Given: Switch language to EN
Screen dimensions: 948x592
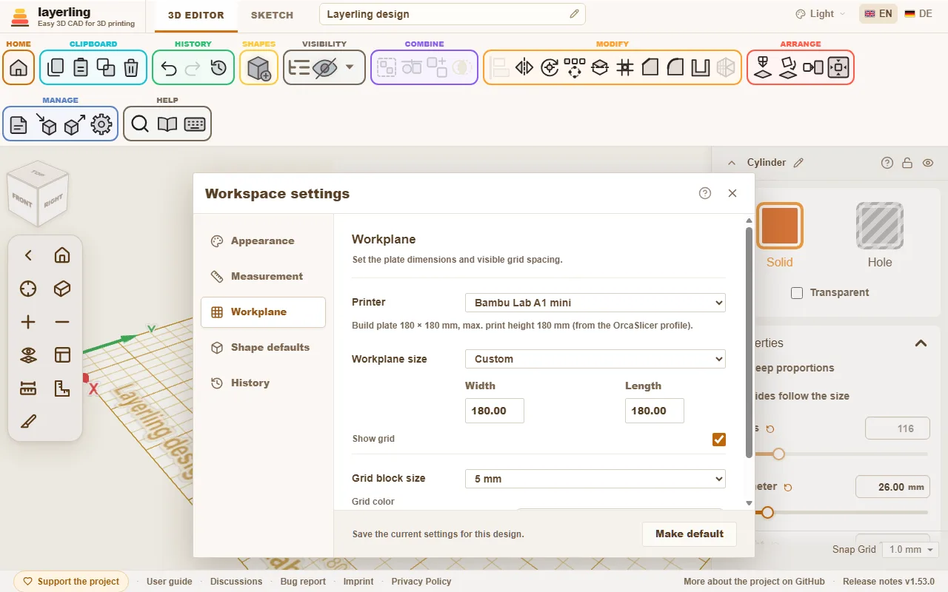Looking at the screenshot, I should (878, 14).
